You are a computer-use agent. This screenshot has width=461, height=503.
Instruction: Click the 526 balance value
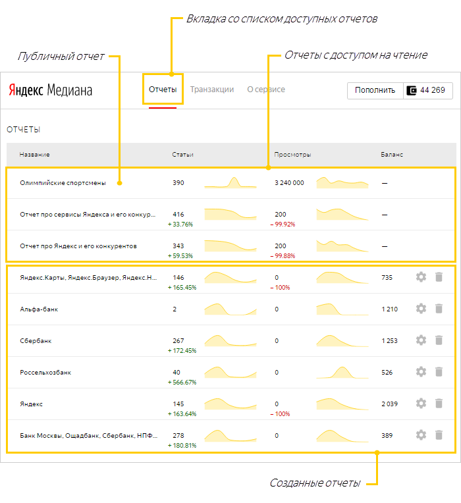[x=387, y=373]
